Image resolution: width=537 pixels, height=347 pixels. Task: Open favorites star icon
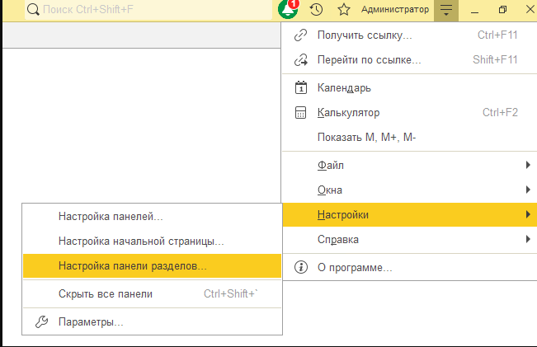(x=344, y=10)
